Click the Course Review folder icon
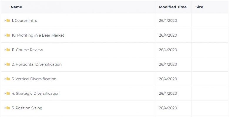Screen dimensions: 230x117 pos(8,50)
